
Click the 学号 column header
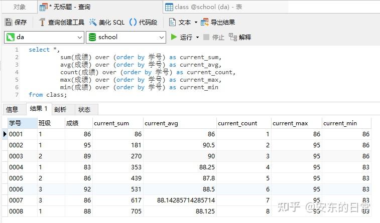(x=22, y=123)
